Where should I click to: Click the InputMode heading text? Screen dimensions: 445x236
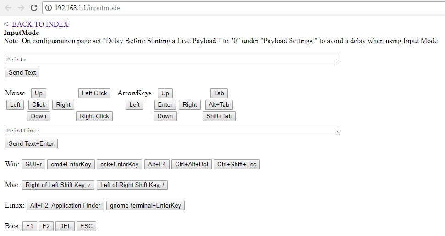click(21, 33)
